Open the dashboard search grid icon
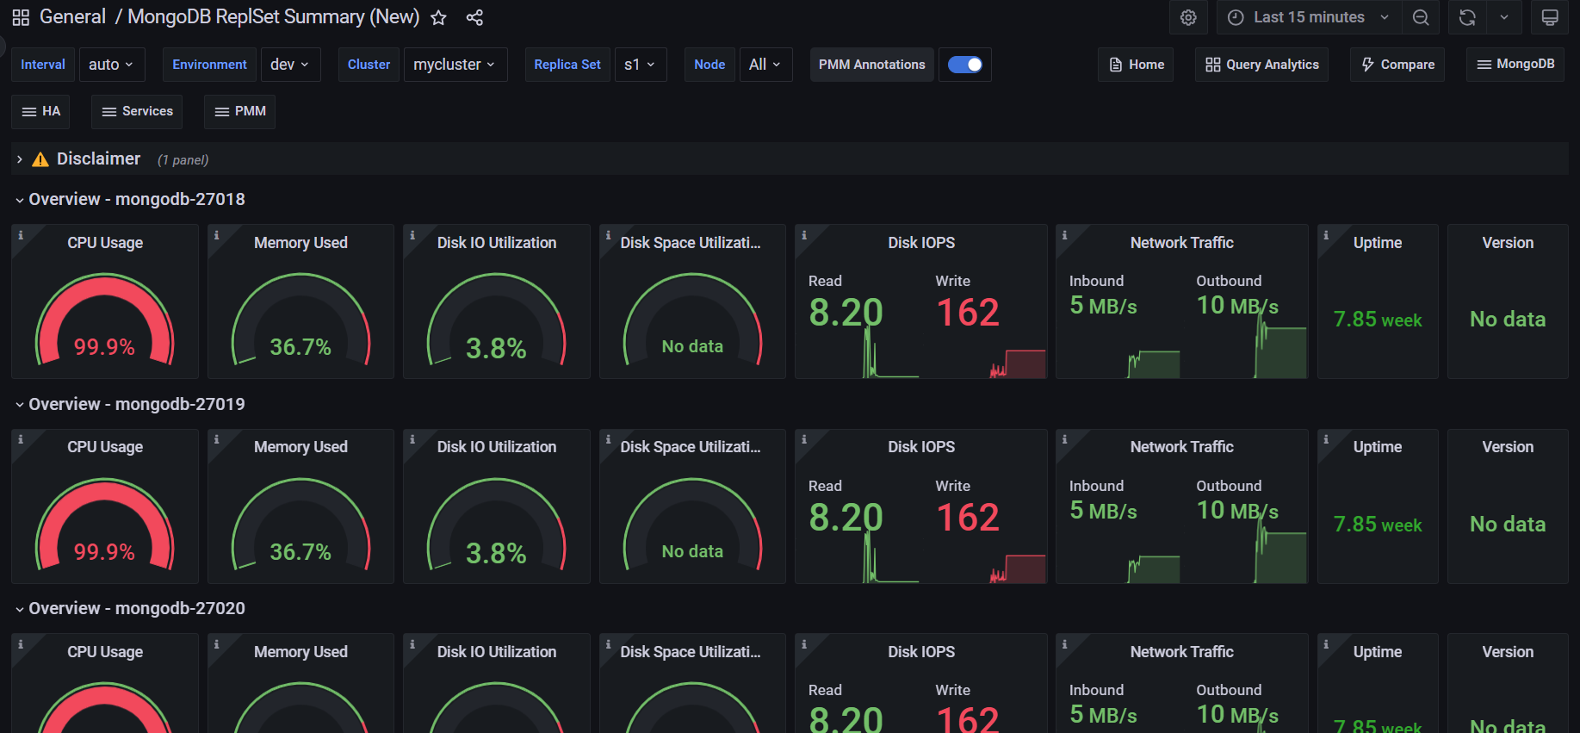Image resolution: width=1580 pixels, height=733 pixels. (21, 18)
